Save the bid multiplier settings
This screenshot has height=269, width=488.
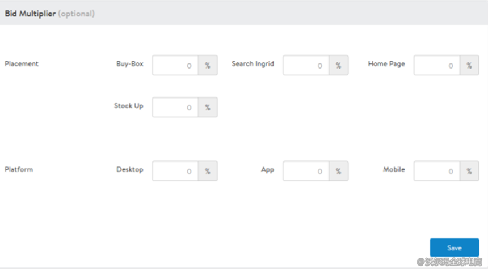pyautogui.click(x=454, y=248)
